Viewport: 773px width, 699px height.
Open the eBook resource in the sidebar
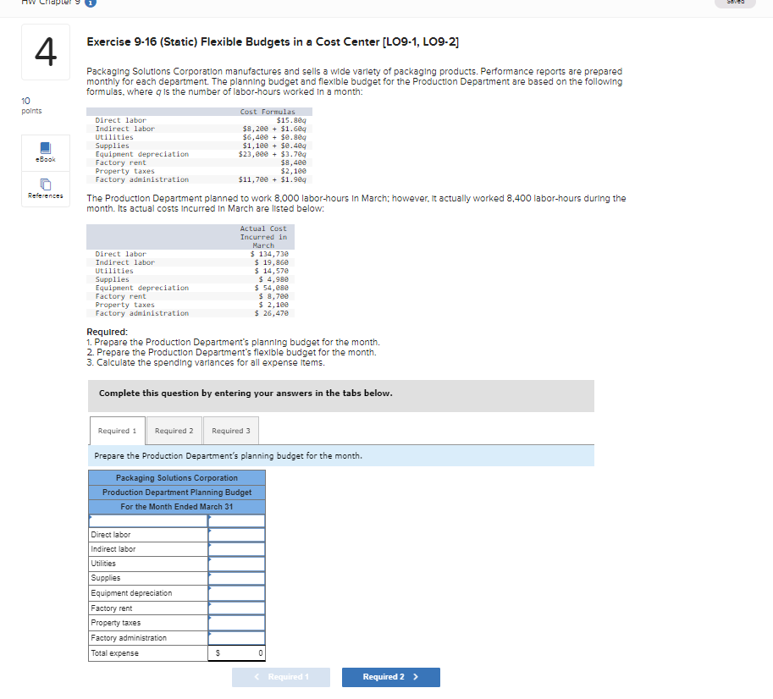coord(45,152)
